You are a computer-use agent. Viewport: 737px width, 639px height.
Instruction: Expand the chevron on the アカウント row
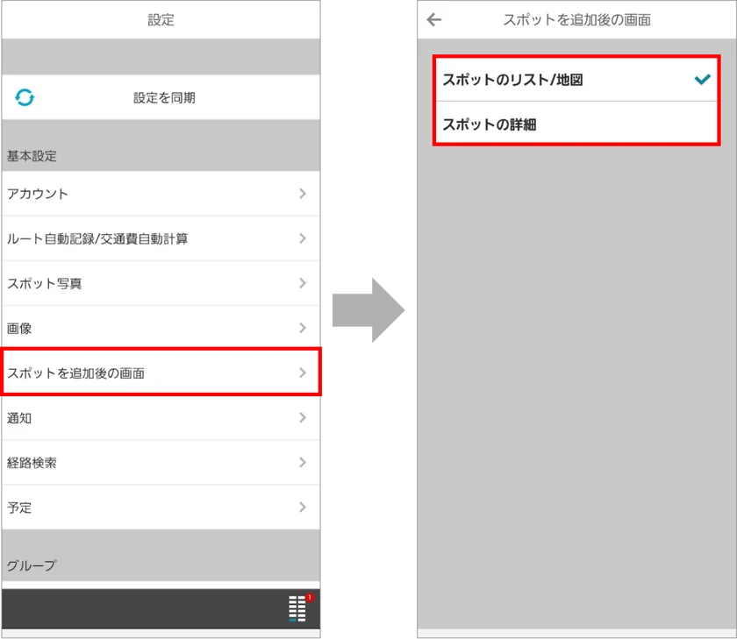click(303, 194)
